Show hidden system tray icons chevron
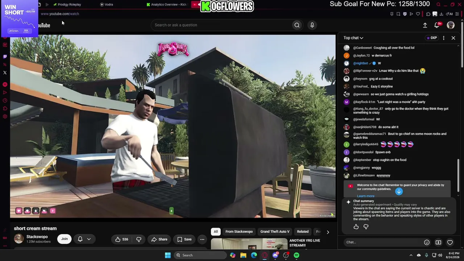Screen dimensions: 464x261 [x=411, y=255]
